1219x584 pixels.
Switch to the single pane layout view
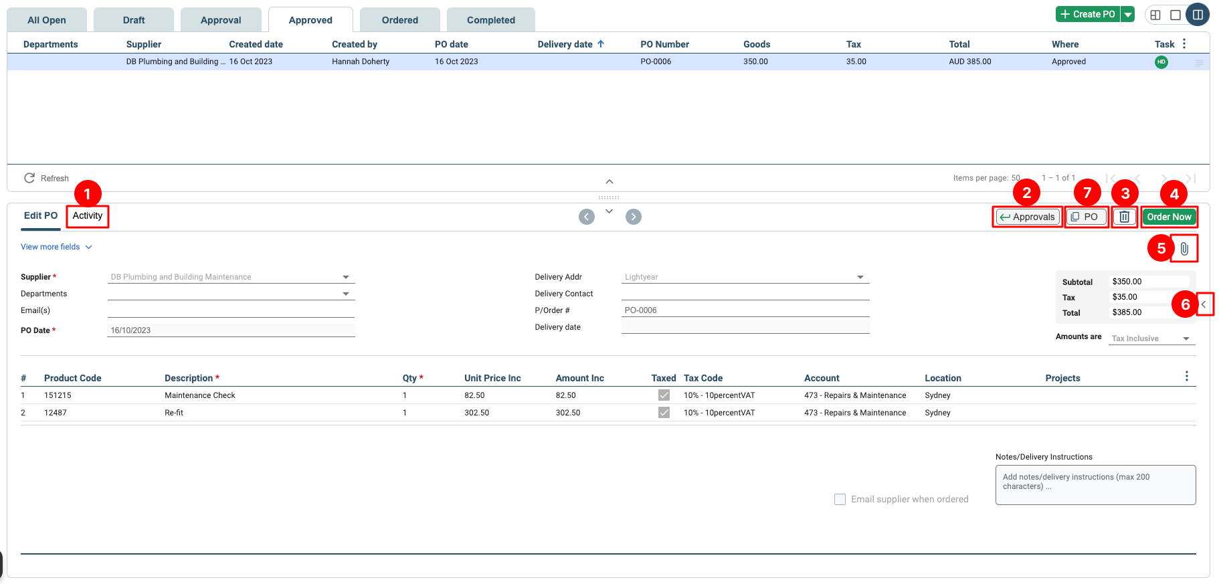(x=1176, y=15)
